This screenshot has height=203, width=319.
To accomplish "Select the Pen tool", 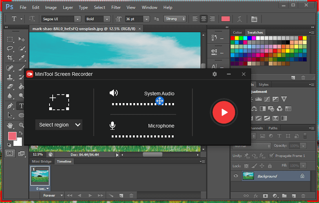I will pos(10,106).
